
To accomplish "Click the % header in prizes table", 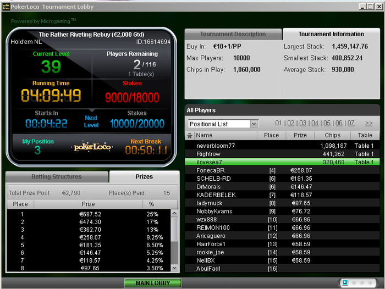I will point(160,204).
